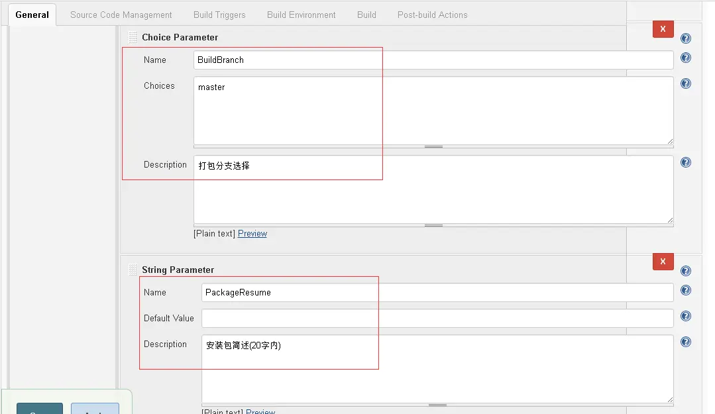This screenshot has width=715, height=414.
Task: Open the Build Triggers tab
Action: point(219,14)
